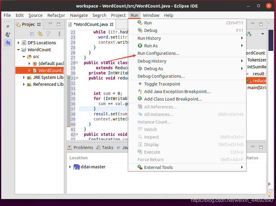Click the Open Perspective icon in left sidebar

pos(8,27)
